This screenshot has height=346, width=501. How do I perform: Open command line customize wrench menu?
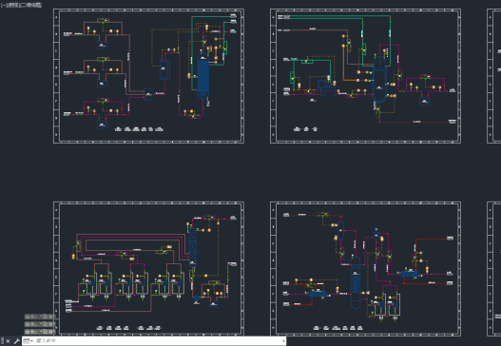[16, 341]
